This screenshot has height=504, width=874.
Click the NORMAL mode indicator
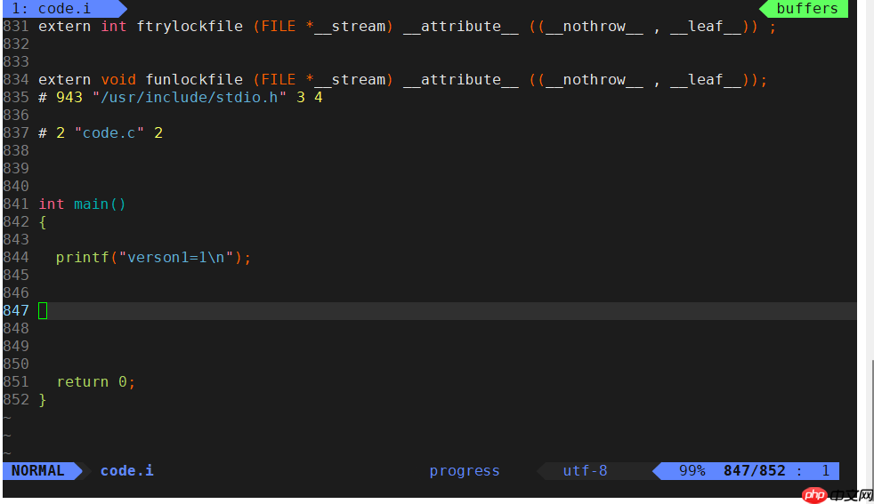(38, 470)
